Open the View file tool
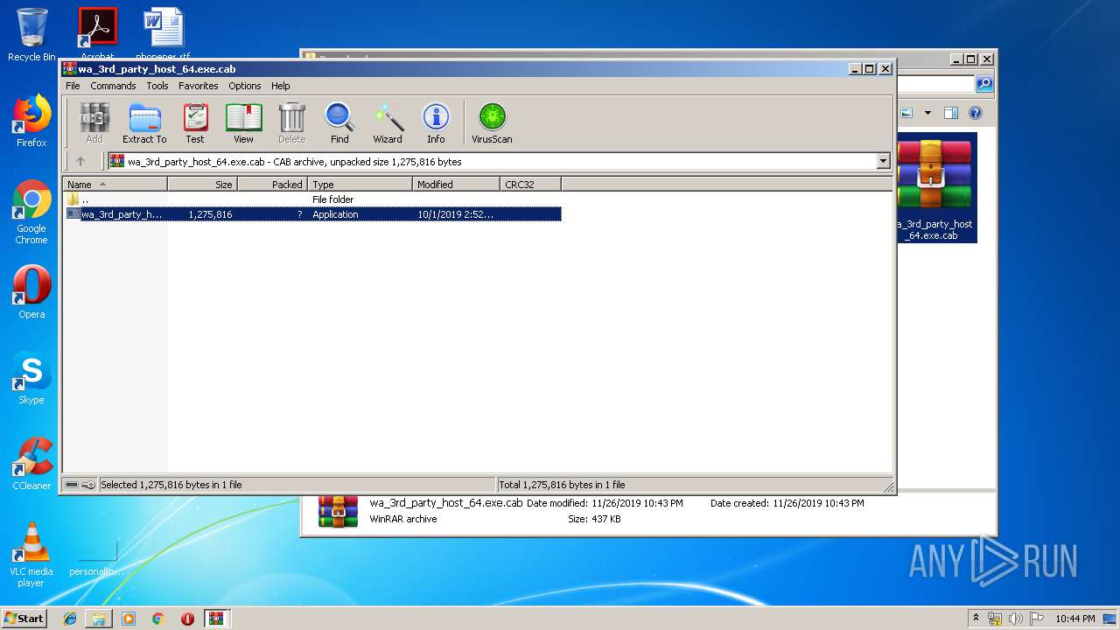The width and height of the screenshot is (1120, 630). click(x=243, y=123)
